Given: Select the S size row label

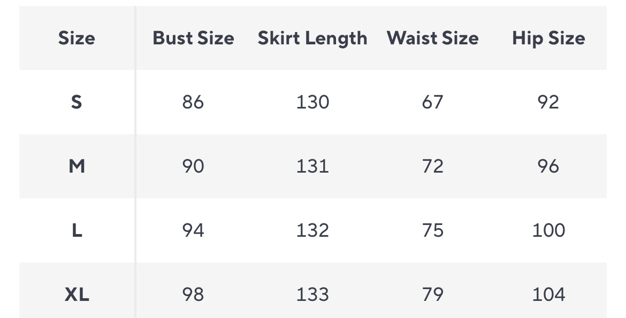Looking at the screenshot, I should coord(77,102).
